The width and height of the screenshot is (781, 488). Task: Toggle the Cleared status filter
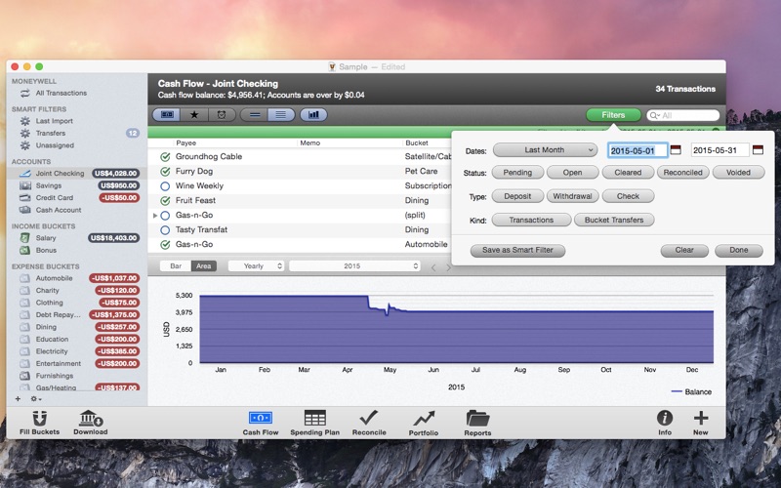coord(627,172)
